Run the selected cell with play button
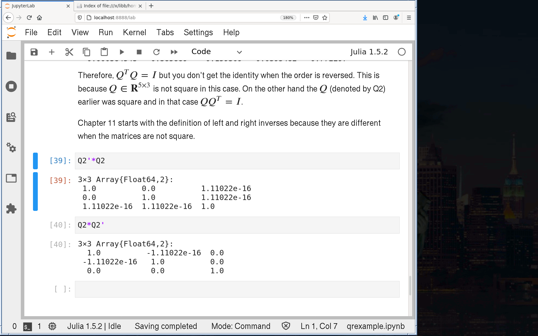 pyautogui.click(x=122, y=52)
